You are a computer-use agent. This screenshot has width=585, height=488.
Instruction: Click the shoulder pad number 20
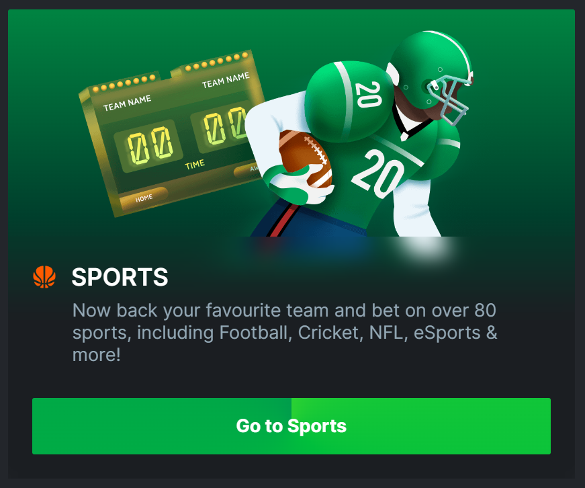[368, 95]
